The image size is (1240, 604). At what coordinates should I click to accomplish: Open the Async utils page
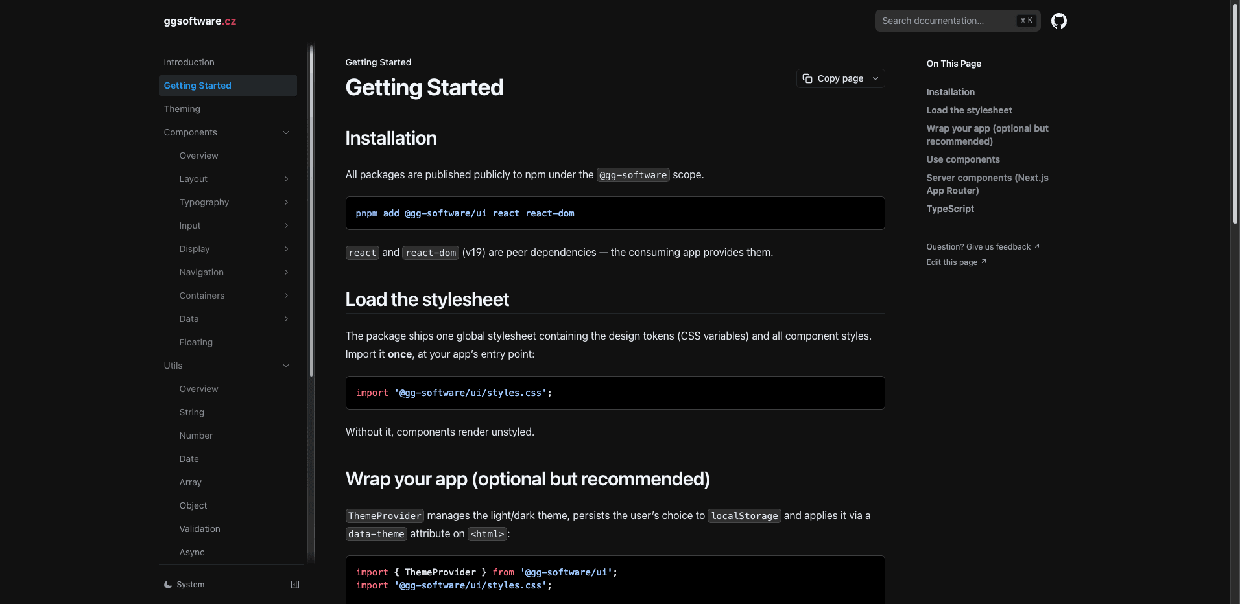[235, 552]
